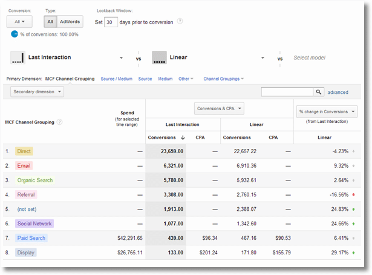Switch type to AdWords
372x275 pixels.
(70, 22)
